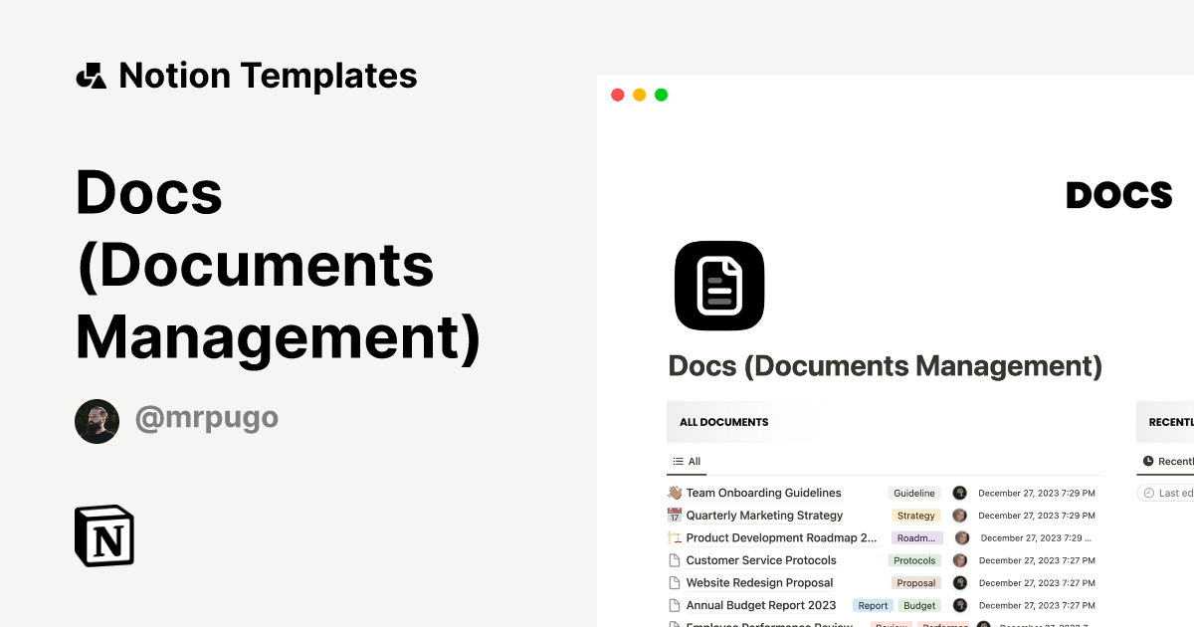Open Team Onboarding Guidelines document

(762, 493)
